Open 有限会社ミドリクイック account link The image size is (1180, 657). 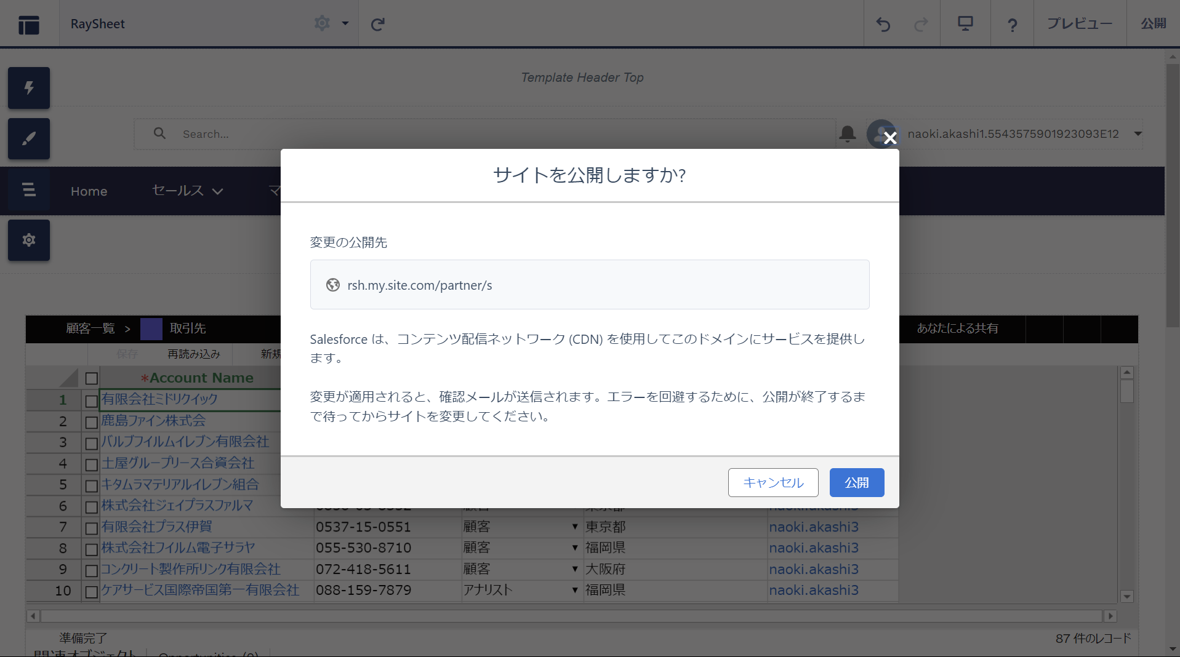159,399
